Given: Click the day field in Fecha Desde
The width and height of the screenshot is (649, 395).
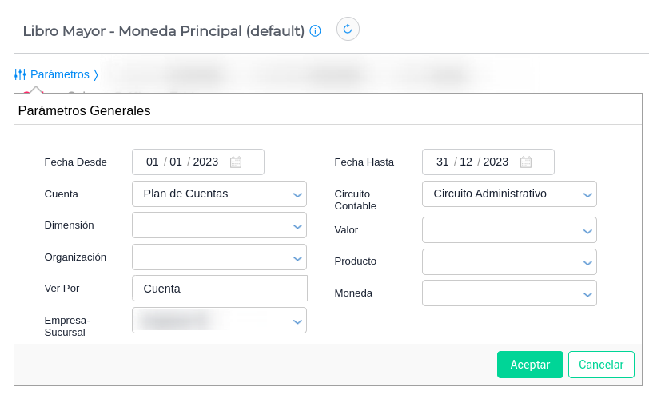Looking at the screenshot, I should point(153,162).
